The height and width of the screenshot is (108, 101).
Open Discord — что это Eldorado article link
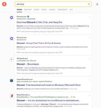(x=48, y=100)
